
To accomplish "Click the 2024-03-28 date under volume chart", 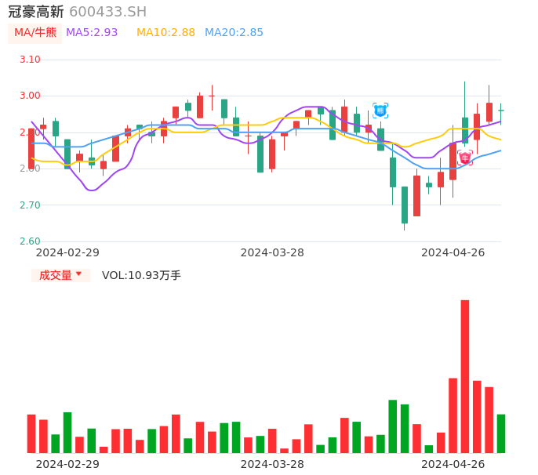I will (x=272, y=464).
